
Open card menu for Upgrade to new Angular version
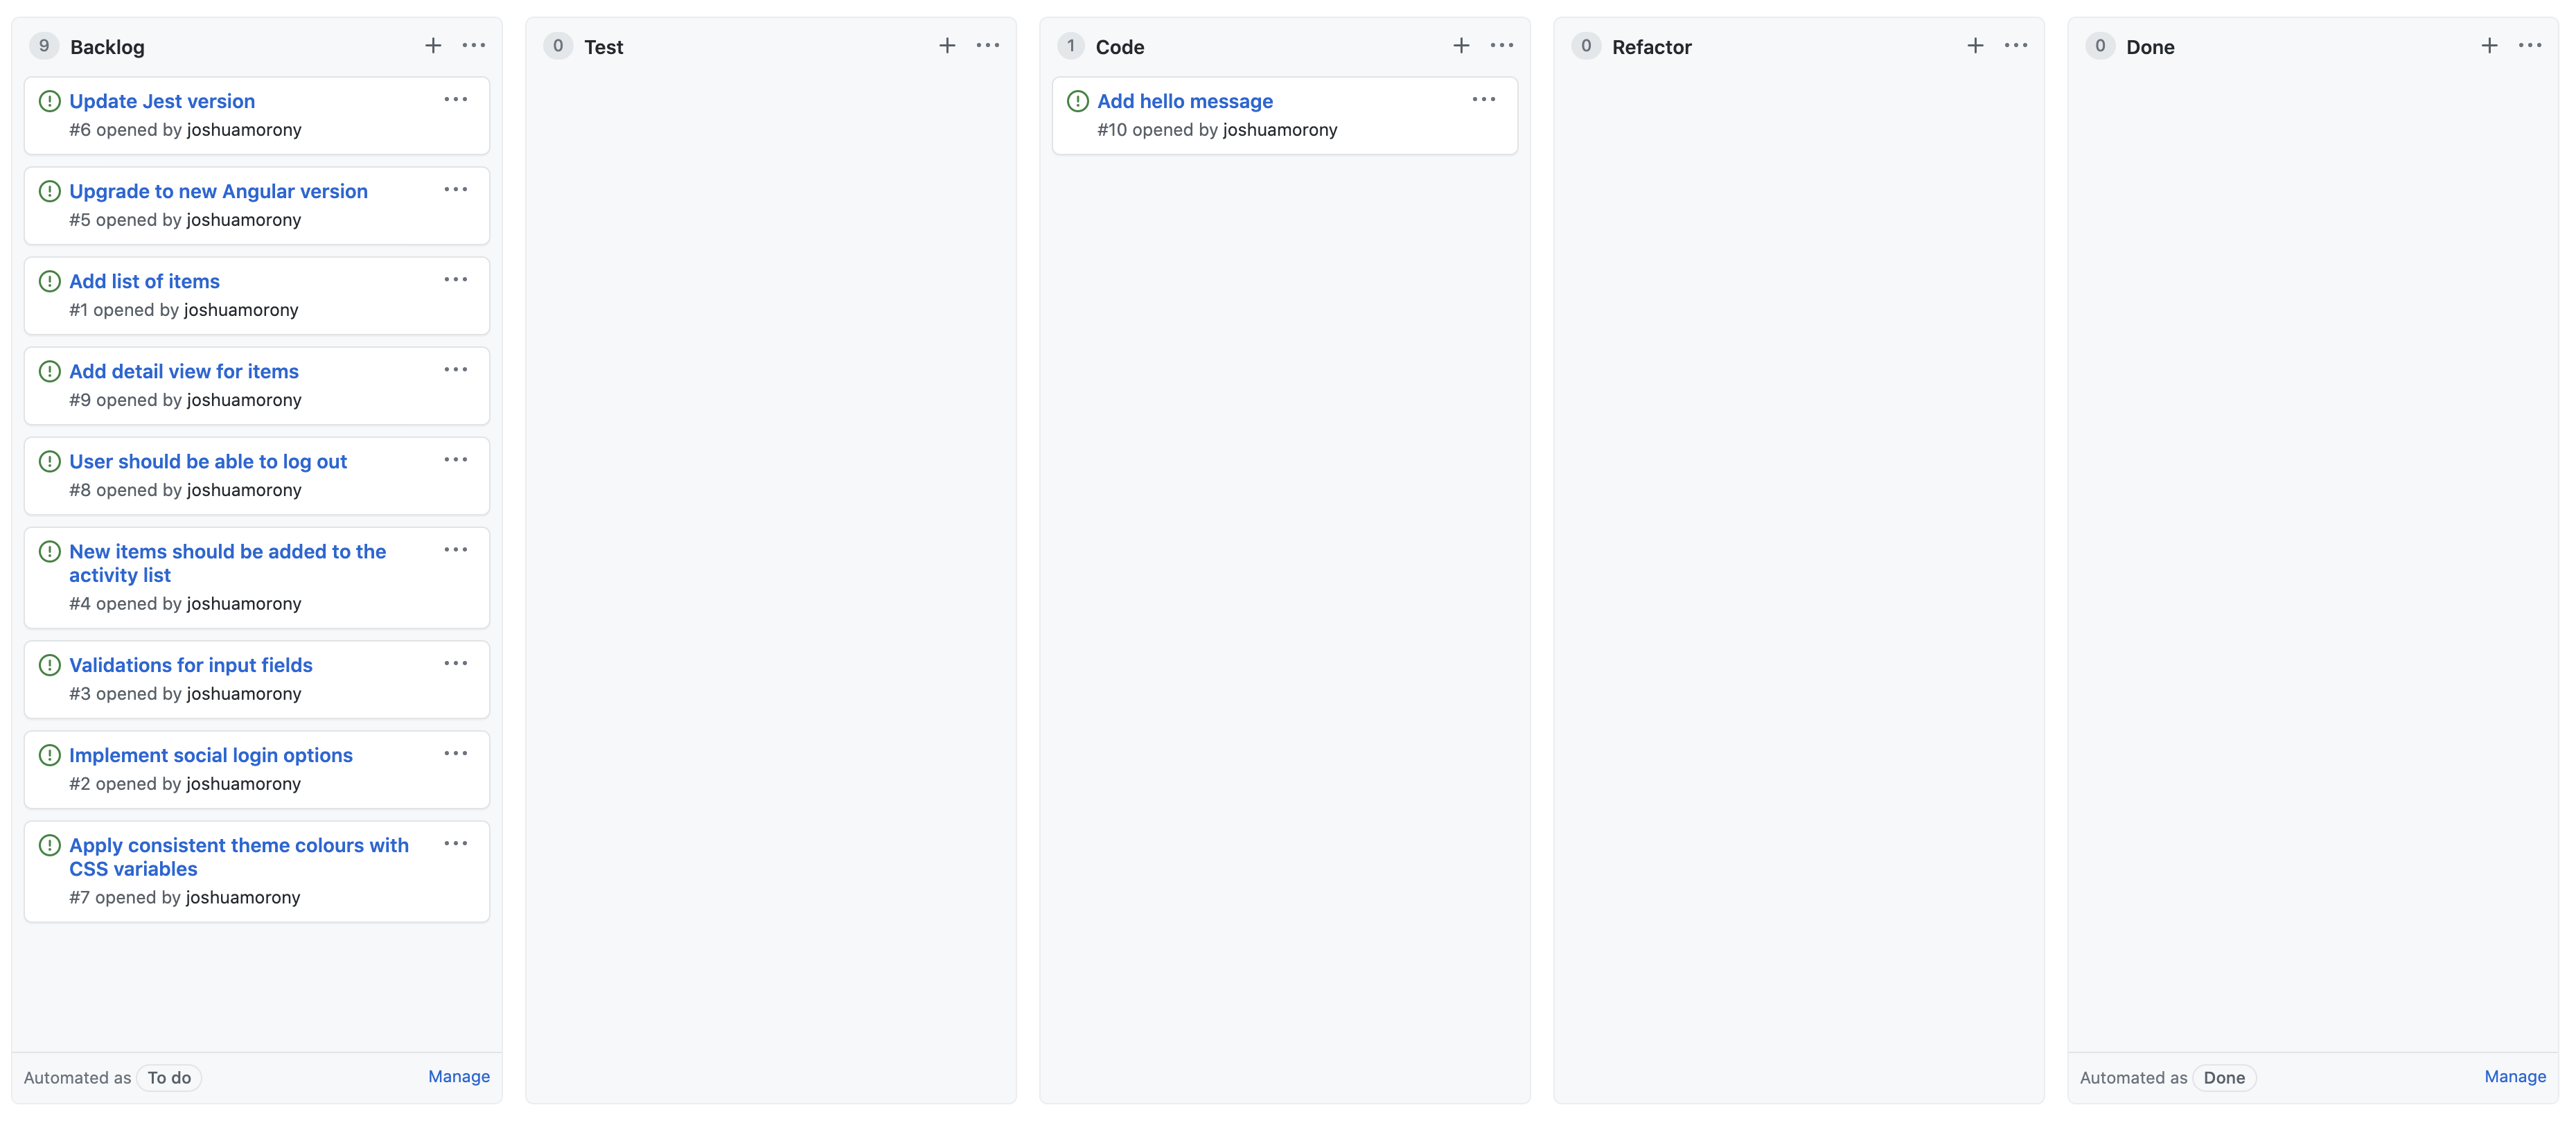(x=456, y=190)
